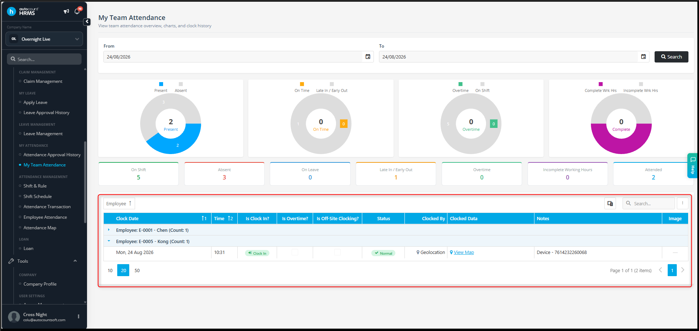This screenshot has width=699, height=331.
Task: Click the column chooser icon in grid toolbar
Action: 610,203
